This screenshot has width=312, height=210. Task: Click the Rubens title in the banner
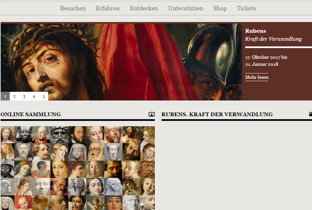255,31
